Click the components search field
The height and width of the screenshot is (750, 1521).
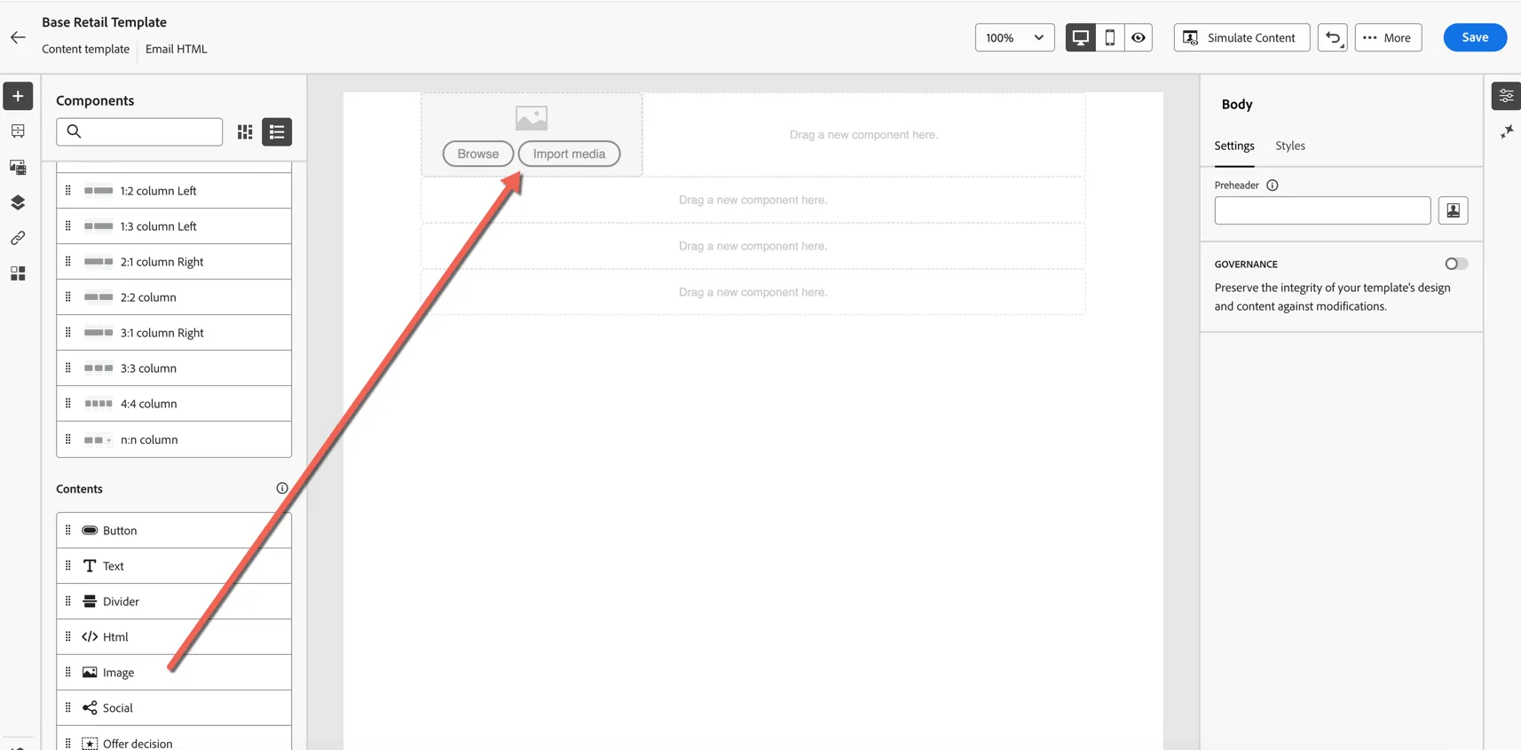coord(139,131)
